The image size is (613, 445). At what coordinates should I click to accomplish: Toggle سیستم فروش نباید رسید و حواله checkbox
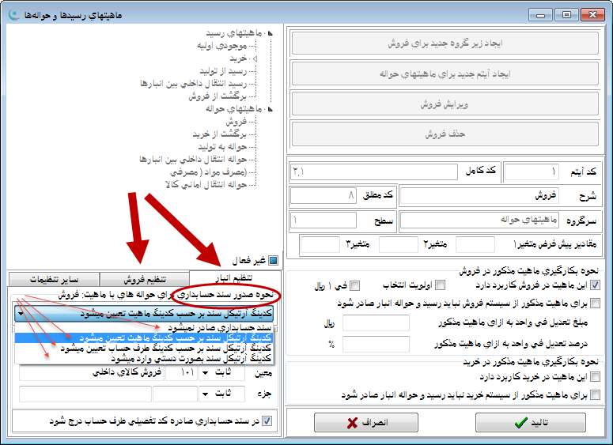click(x=595, y=304)
